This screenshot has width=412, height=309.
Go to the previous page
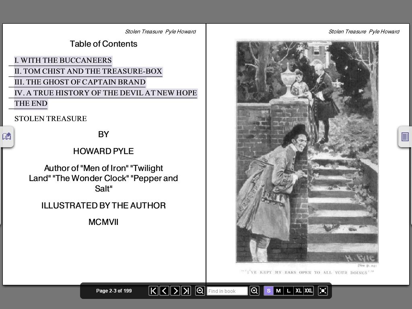pos(165,291)
